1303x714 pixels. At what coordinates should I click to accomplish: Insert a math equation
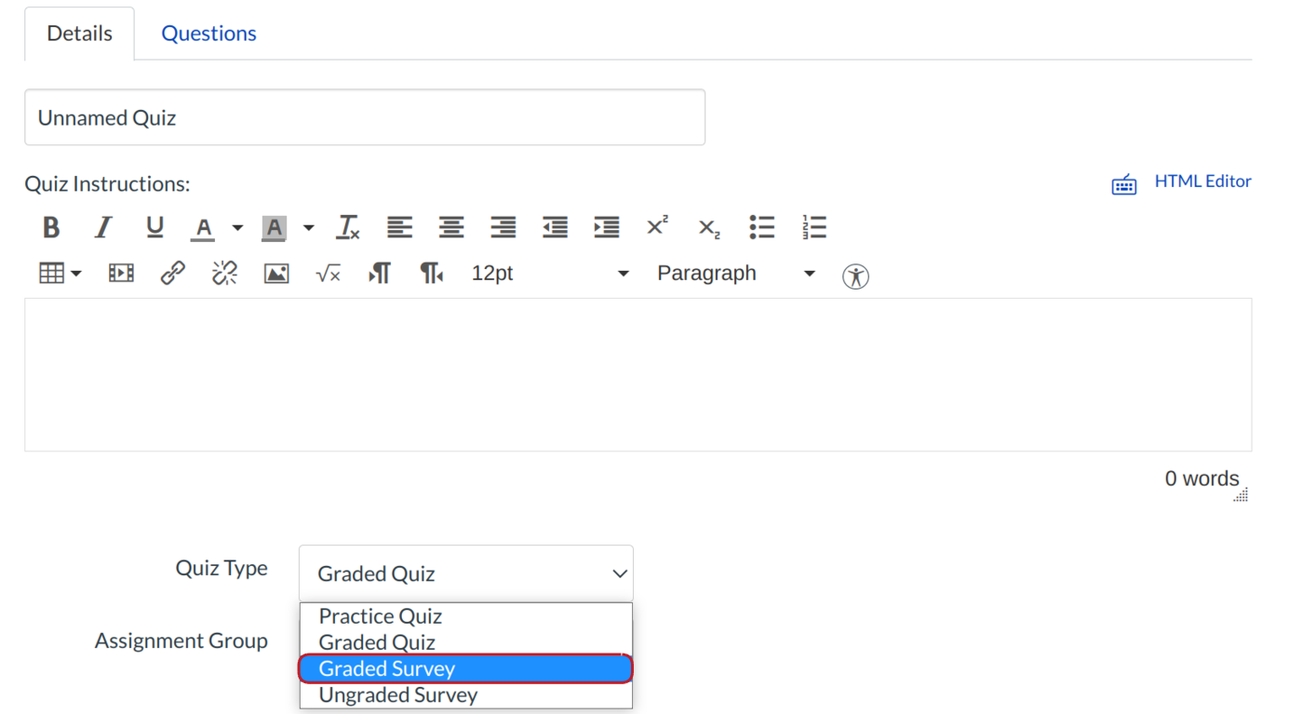click(x=328, y=274)
